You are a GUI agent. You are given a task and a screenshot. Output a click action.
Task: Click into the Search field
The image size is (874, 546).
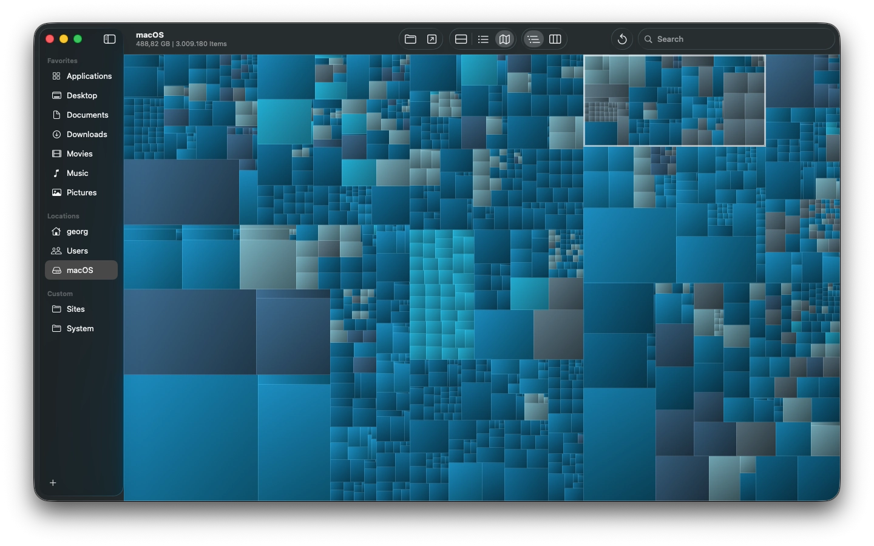(x=736, y=39)
